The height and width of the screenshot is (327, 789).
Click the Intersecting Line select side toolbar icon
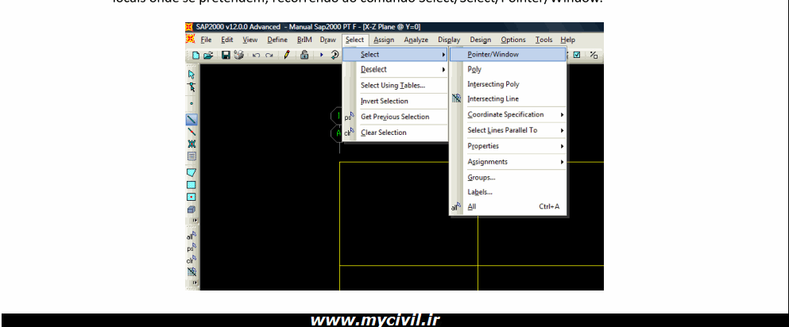click(x=191, y=271)
